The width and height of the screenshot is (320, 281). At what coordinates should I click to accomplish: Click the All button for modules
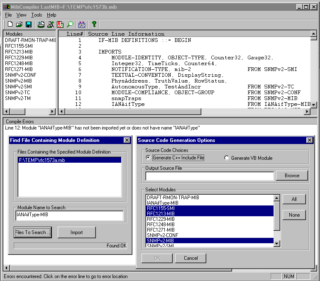[294, 199]
